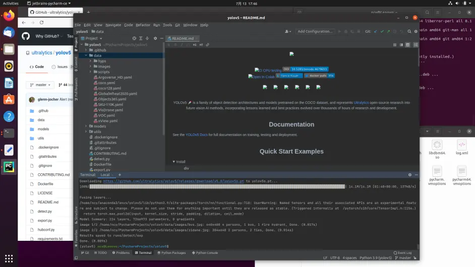This screenshot has height=267, width=475.
Task: Open YOLOv5 Docs link in README
Action: 197,135
